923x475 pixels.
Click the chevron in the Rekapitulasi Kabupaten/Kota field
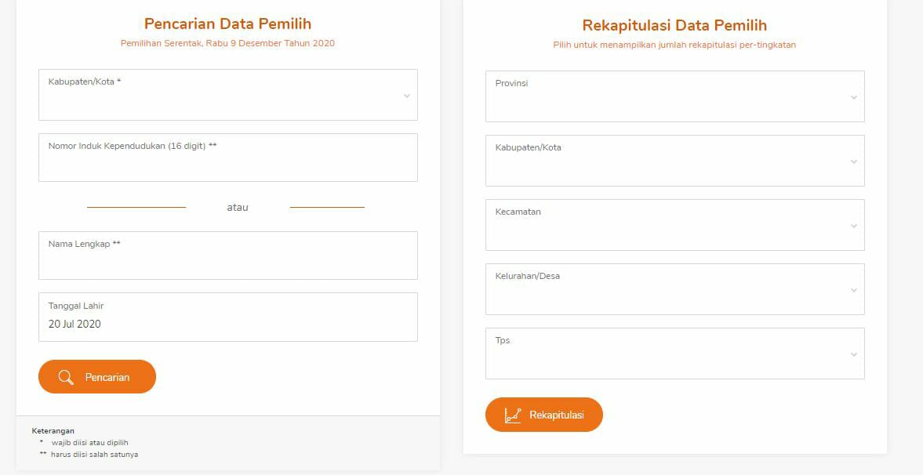pos(853,162)
